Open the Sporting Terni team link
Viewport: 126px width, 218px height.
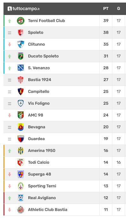tap(42, 186)
